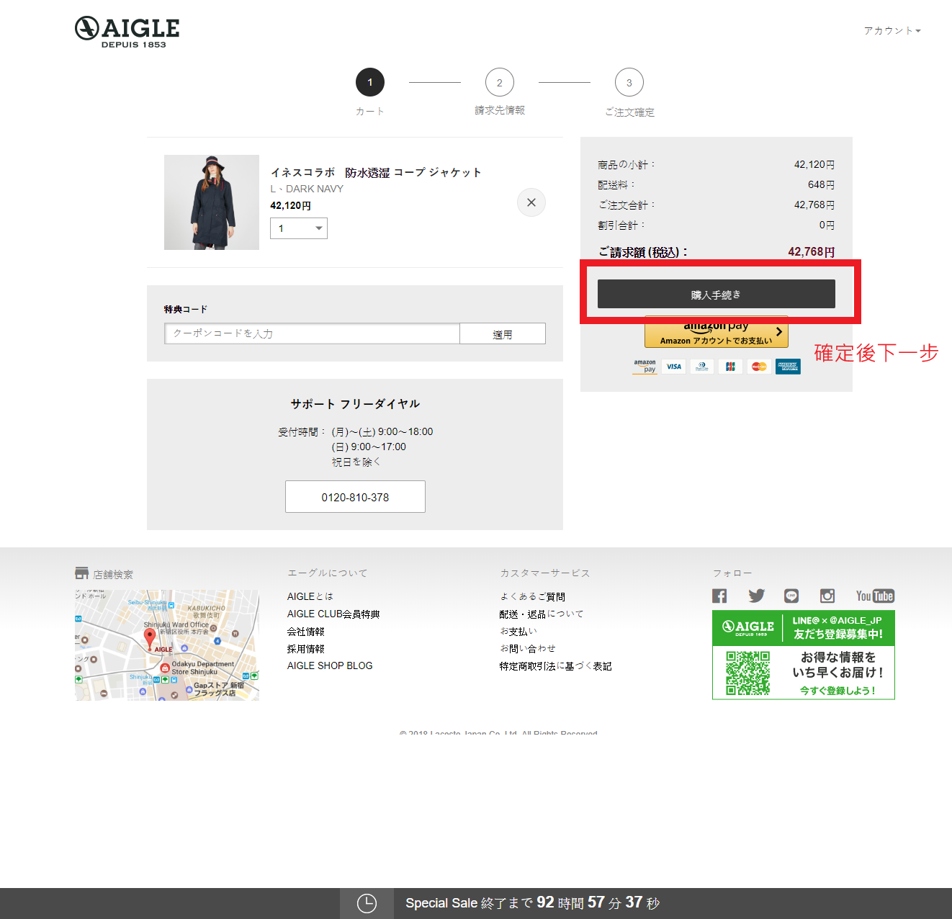Click the store search shop icon
Image resolution: width=952 pixels, height=919 pixels.
pos(82,573)
